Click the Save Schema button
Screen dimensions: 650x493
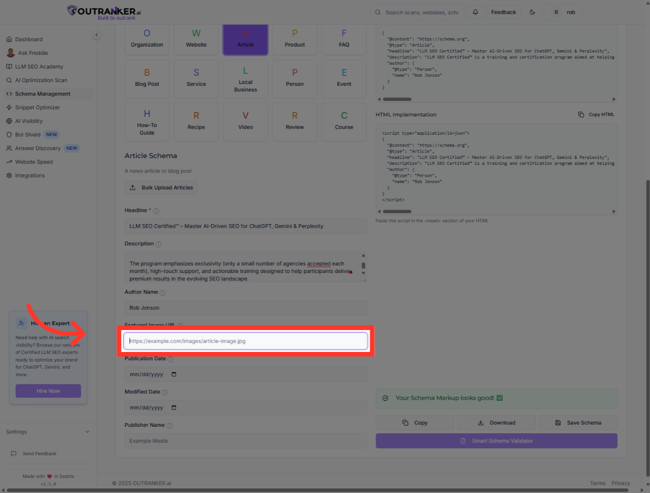(578, 423)
